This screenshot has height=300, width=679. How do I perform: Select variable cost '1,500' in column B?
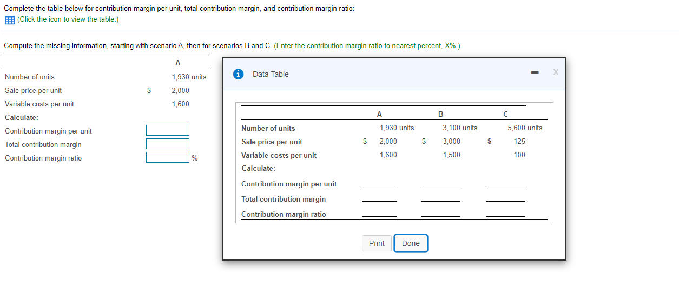click(452, 155)
